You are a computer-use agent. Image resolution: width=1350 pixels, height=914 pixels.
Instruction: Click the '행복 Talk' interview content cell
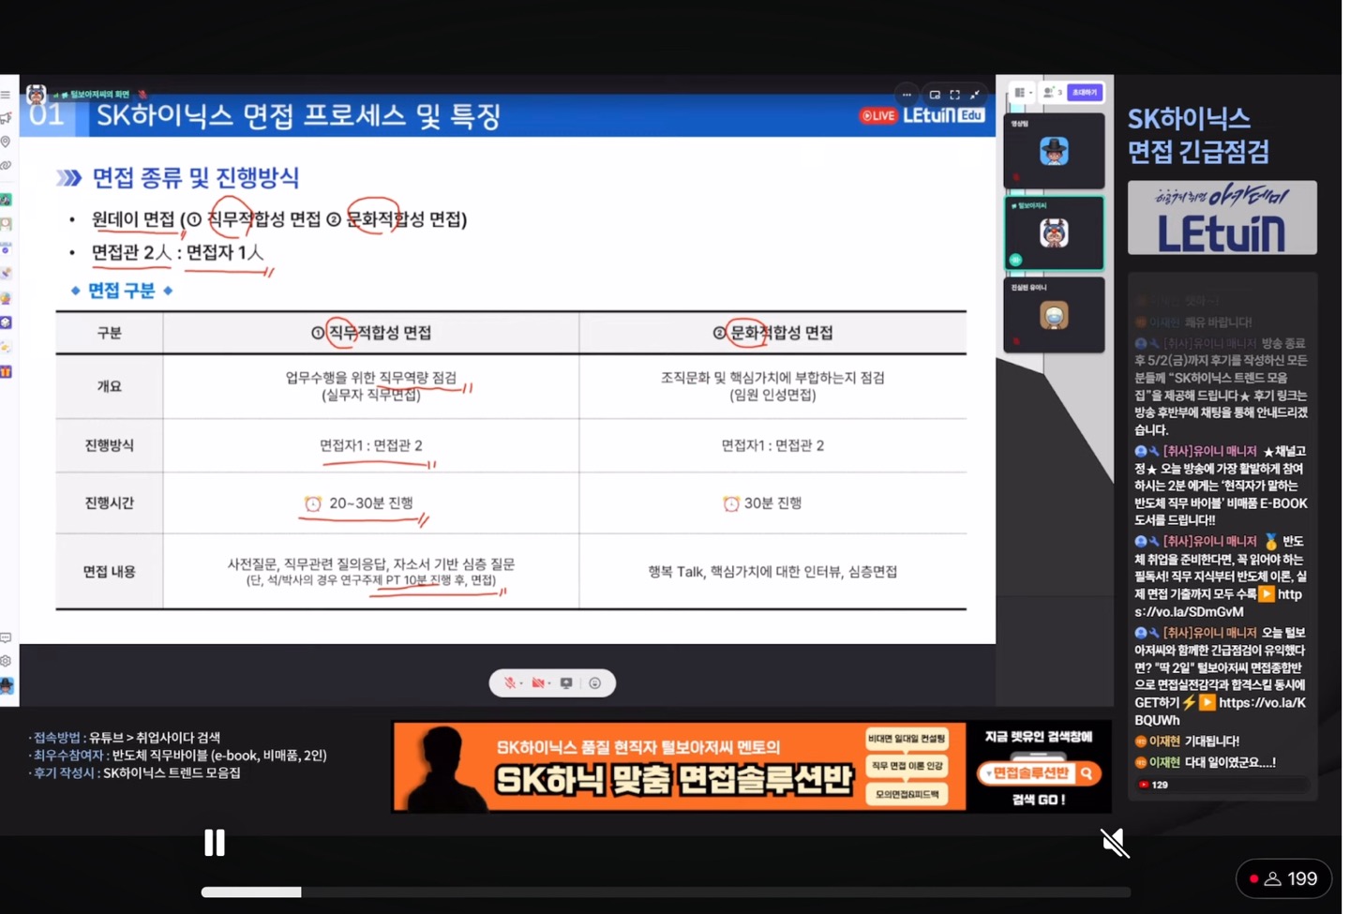(x=772, y=572)
